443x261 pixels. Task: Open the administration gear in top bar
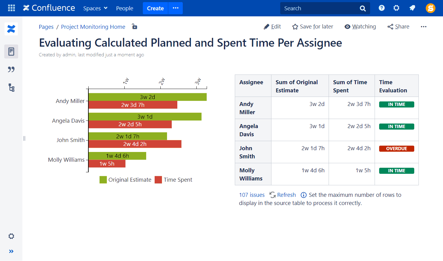(396, 8)
